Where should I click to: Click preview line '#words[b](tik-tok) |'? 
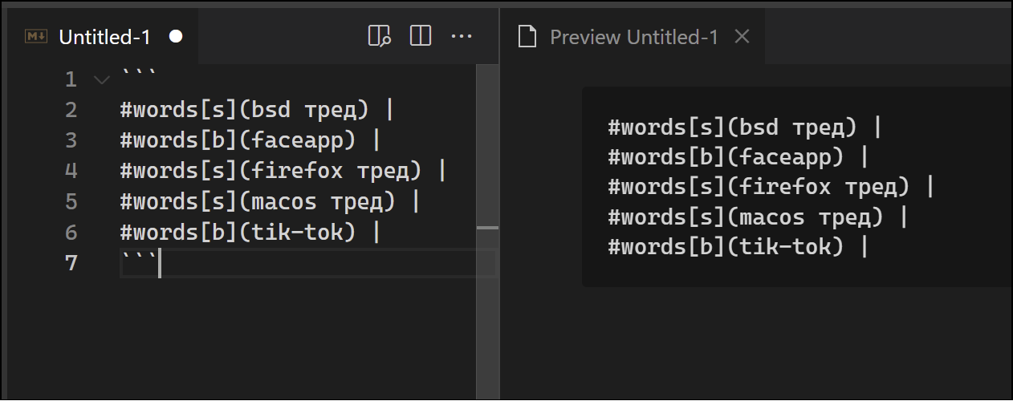tap(738, 247)
